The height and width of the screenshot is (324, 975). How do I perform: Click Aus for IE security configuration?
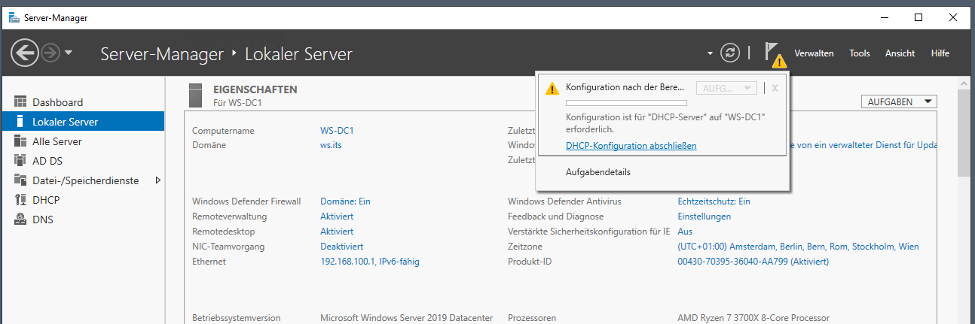point(685,231)
